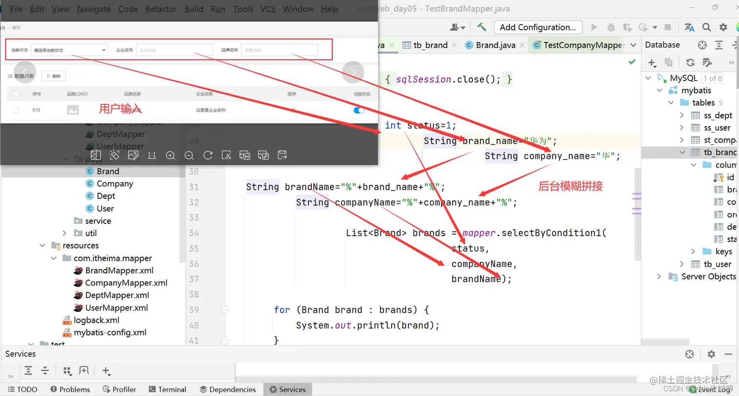The image size is (739, 396).
Task: Click Services collapse all icon
Action: click(45, 371)
